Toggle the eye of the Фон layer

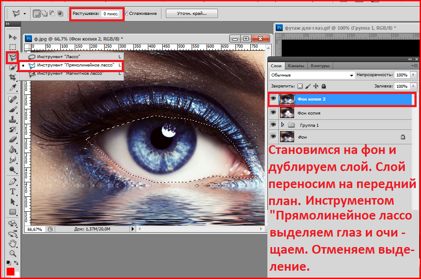click(x=274, y=136)
